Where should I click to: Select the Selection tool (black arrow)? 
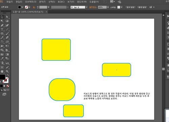pyautogui.click(x=2, y=17)
